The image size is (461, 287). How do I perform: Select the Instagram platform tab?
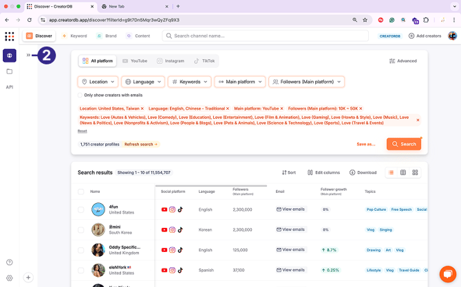[170, 61]
